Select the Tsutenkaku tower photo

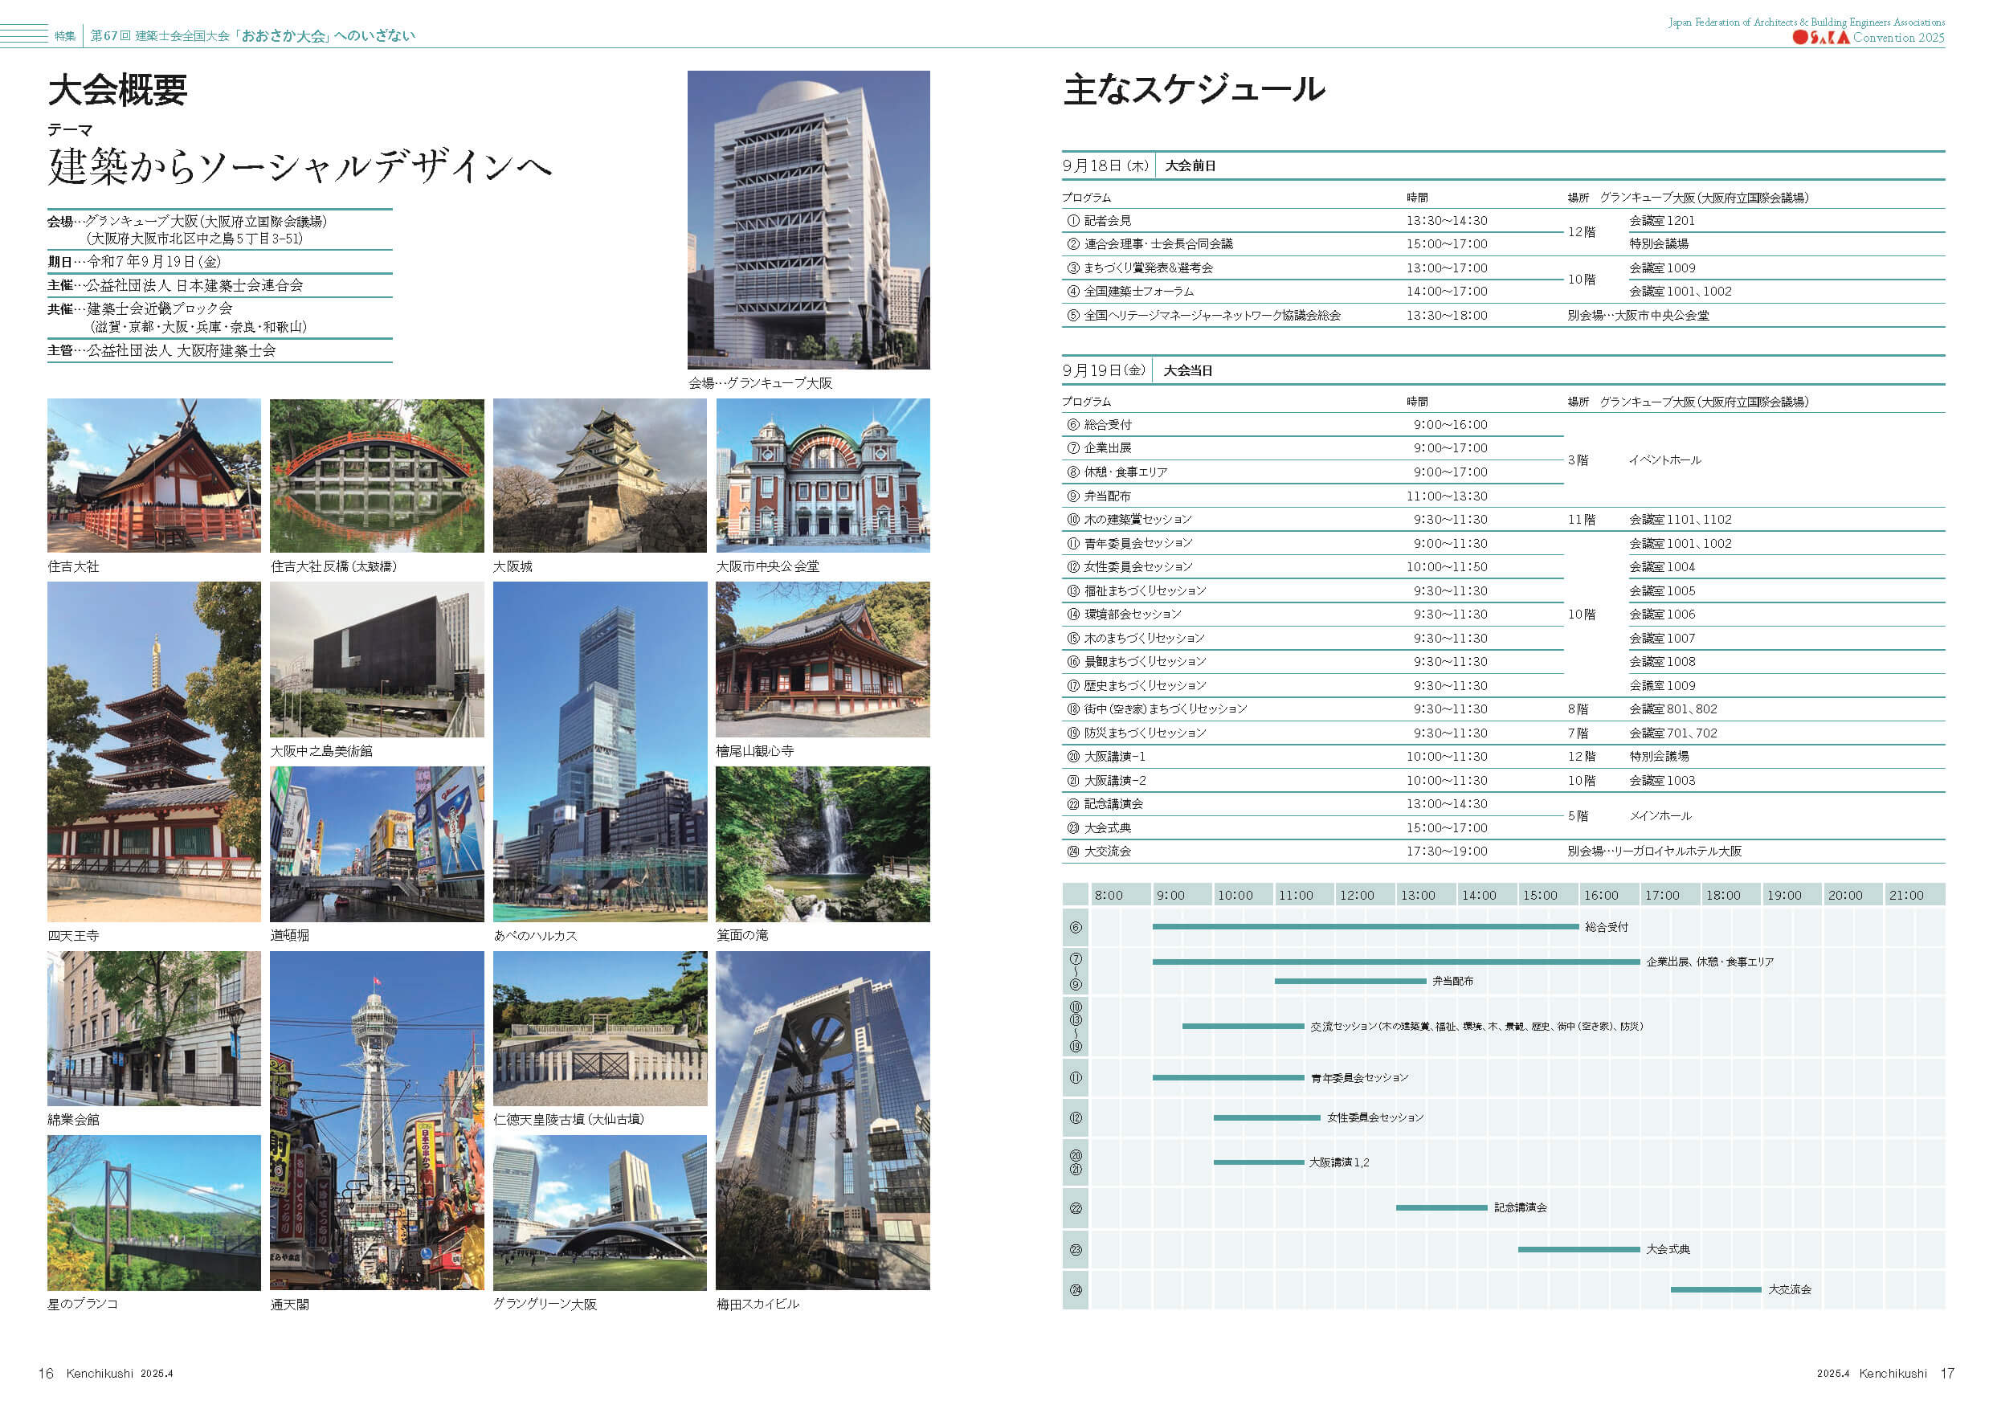pyautogui.click(x=376, y=1120)
